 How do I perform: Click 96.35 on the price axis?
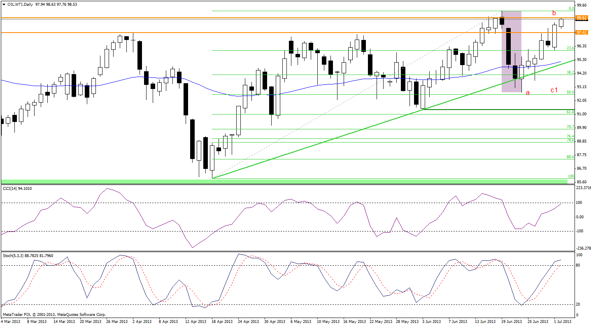tap(582, 46)
